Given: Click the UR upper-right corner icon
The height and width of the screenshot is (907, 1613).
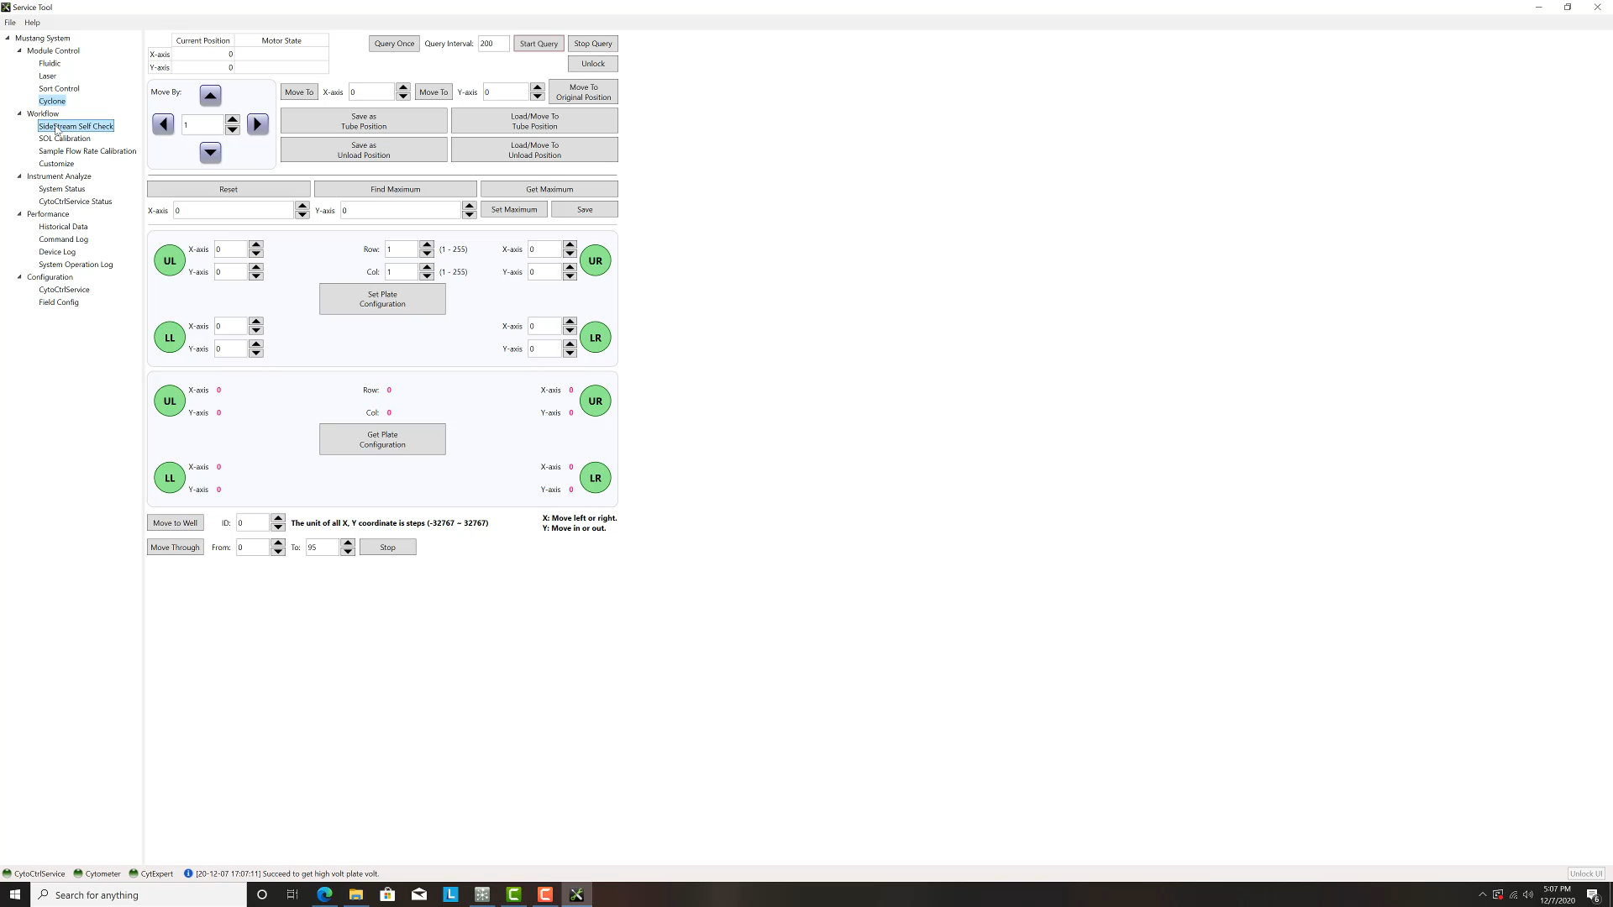Looking at the screenshot, I should (596, 260).
